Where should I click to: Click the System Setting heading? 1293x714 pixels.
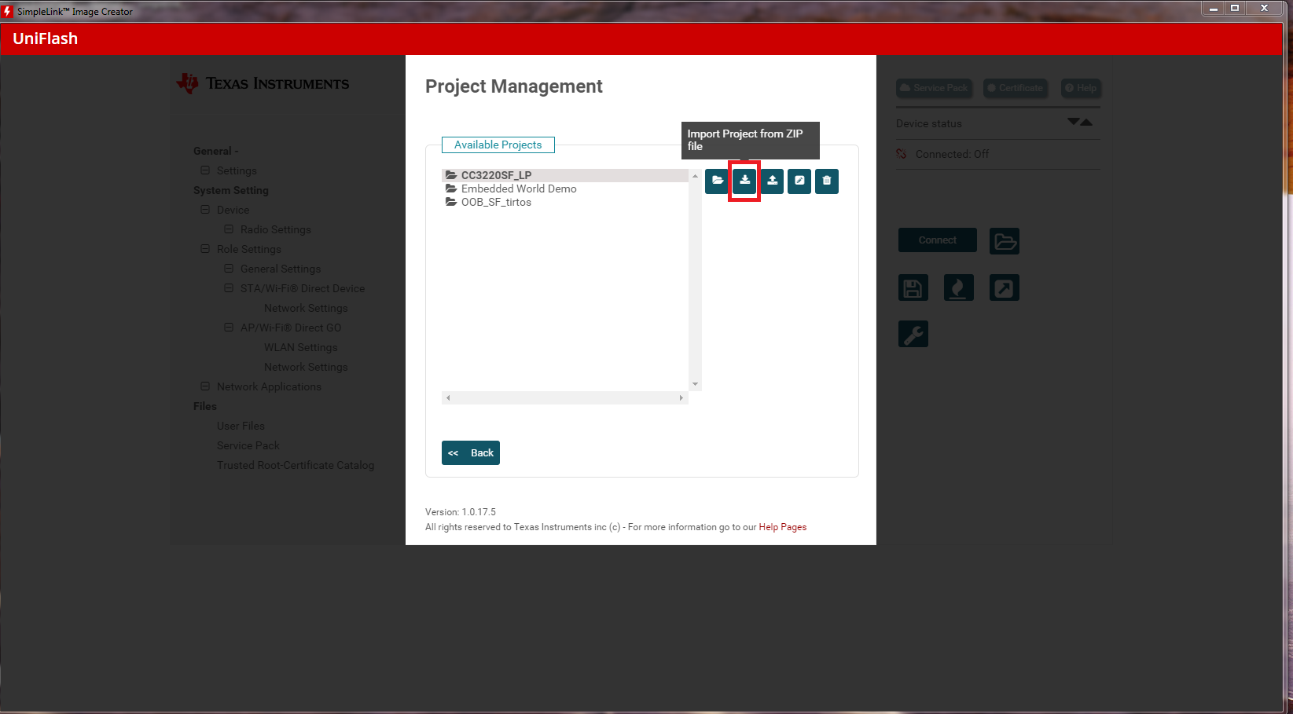[x=231, y=190]
